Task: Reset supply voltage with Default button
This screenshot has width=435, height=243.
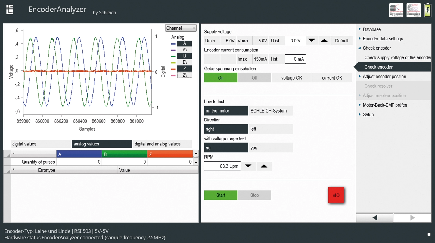Action: (341, 41)
